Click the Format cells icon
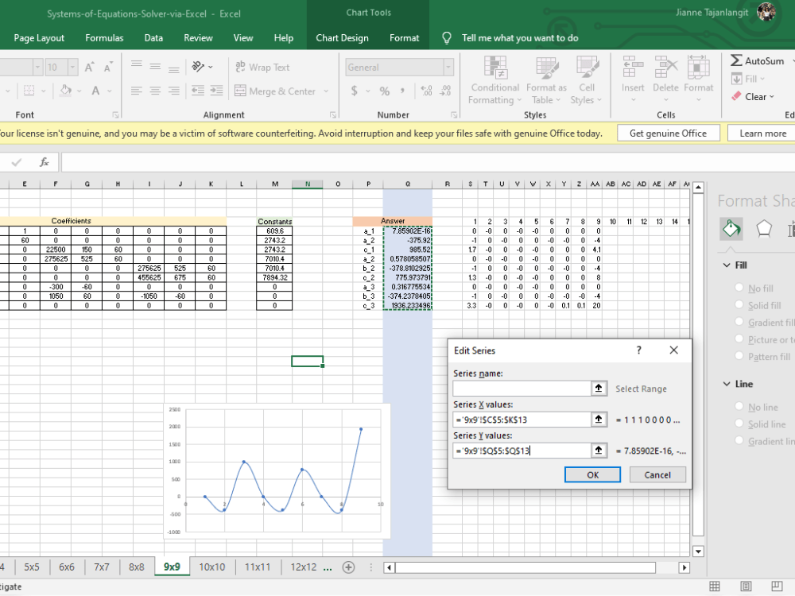The height and width of the screenshot is (596, 795). coord(698,68)
